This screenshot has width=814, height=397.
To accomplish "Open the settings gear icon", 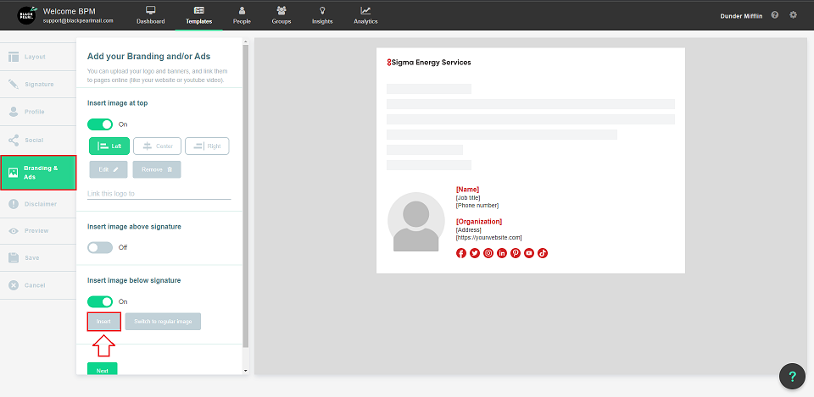I will click(793, 15).
